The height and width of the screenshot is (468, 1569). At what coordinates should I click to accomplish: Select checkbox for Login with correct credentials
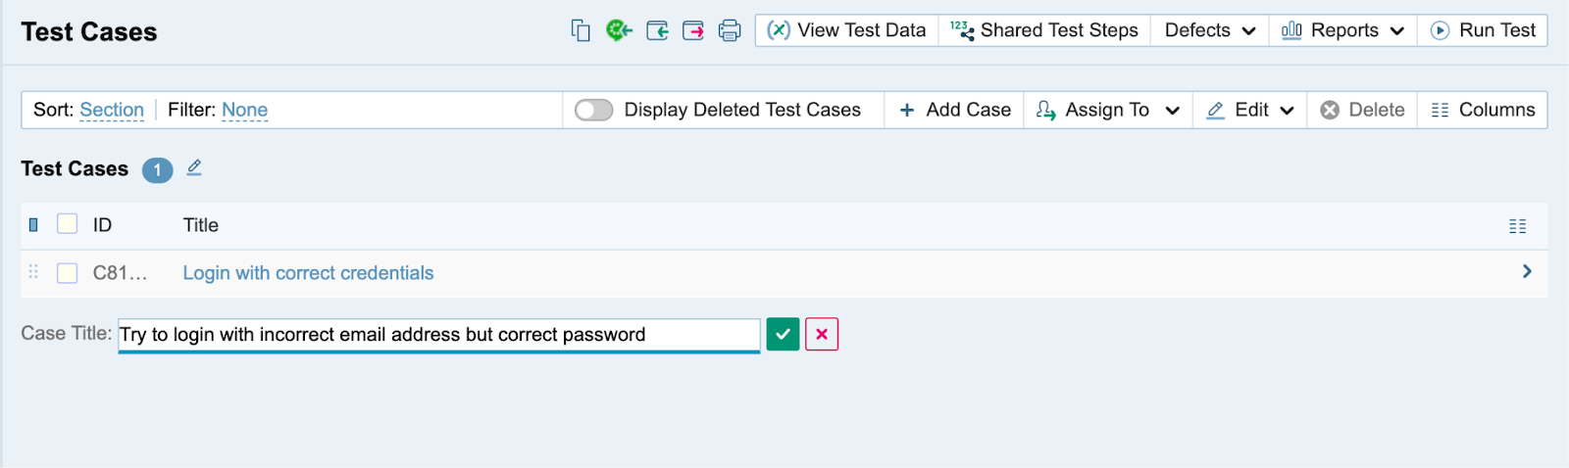[x=67, y=273]
